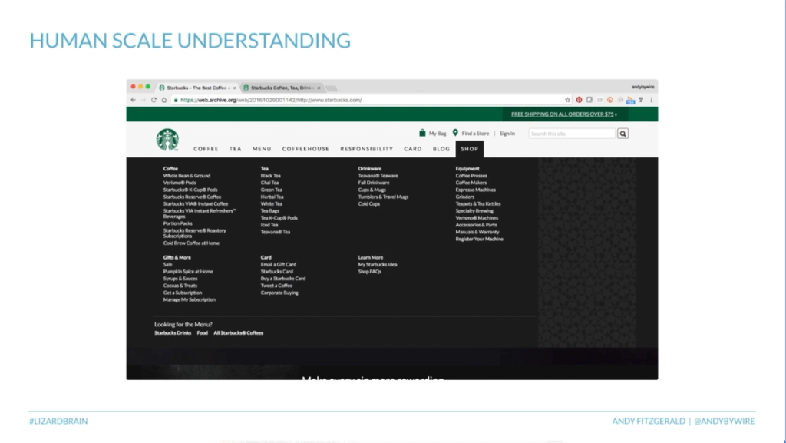This screenshot has height=443, width=786.
Task: Open the My Starbucks Idea link
Action: coord(378,265)
